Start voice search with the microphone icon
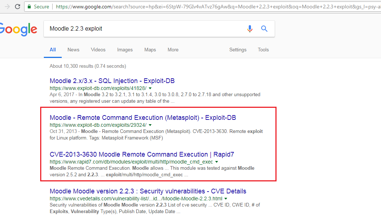381x220 pixels. tap(250, 29)
